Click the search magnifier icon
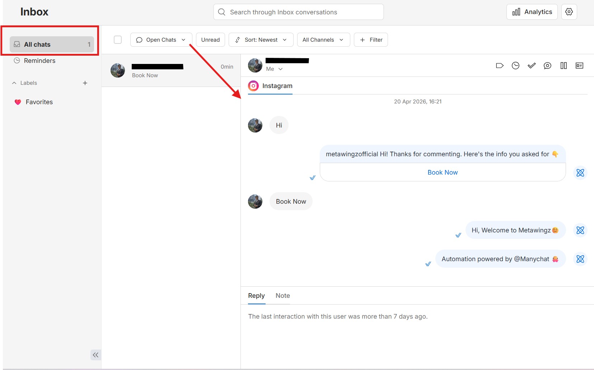Image resolution: width=594 pixels, height=370 pixels. click(x=222, y=12)
